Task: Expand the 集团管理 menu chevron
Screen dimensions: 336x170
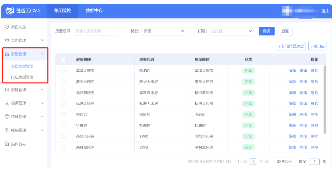Action: click(42, 40)
